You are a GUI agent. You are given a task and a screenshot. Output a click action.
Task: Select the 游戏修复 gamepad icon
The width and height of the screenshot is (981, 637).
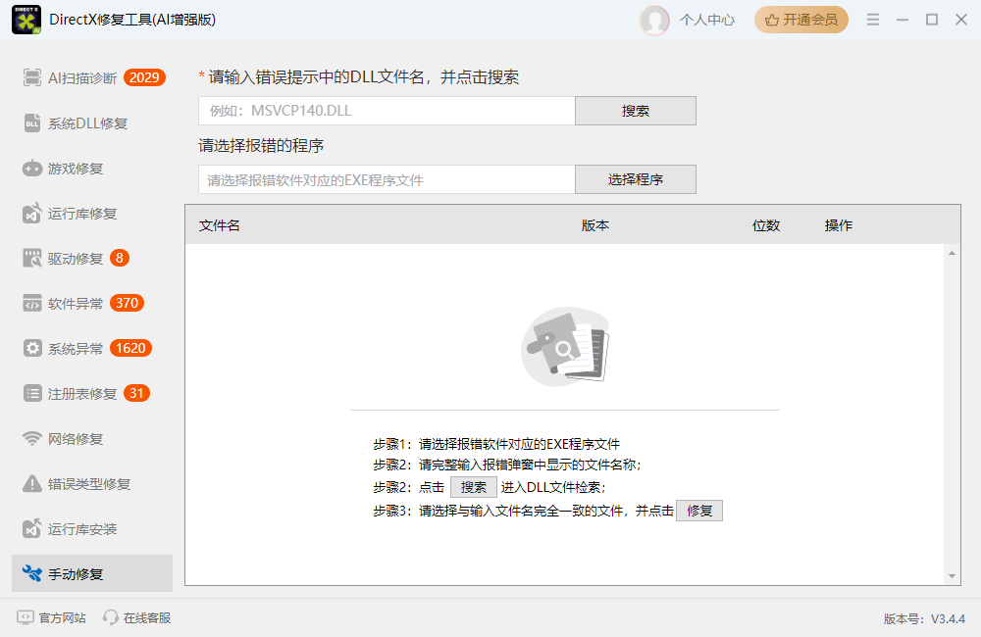32,169
